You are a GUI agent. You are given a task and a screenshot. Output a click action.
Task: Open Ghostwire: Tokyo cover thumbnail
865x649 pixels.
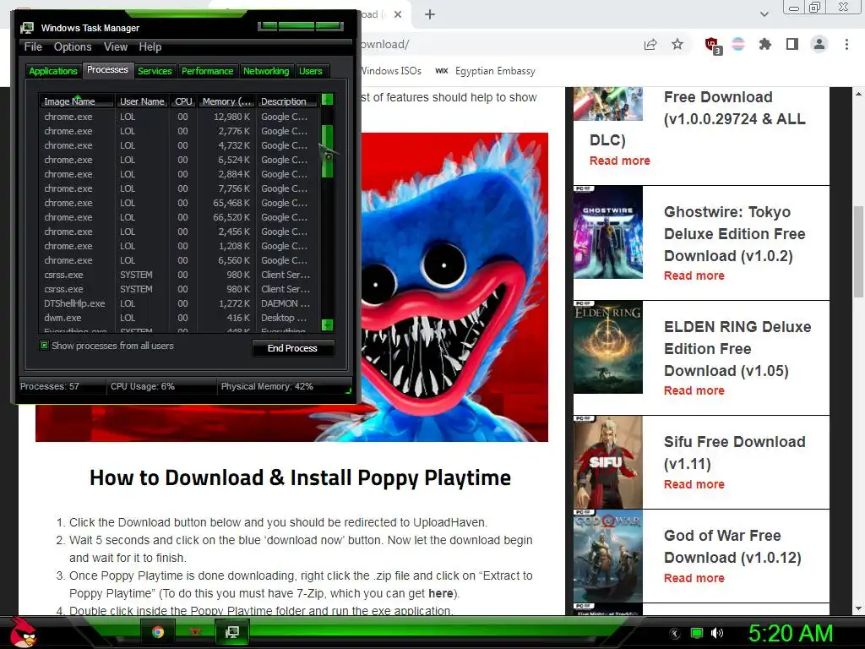point(608,232)
